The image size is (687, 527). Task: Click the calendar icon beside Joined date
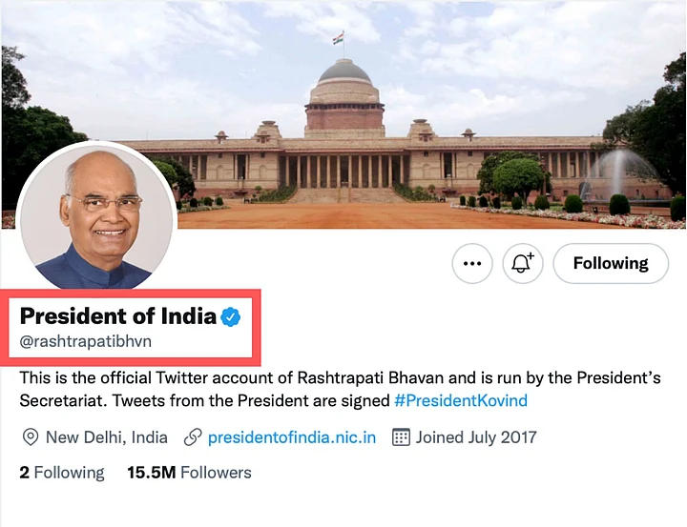[x=402, y=437]
